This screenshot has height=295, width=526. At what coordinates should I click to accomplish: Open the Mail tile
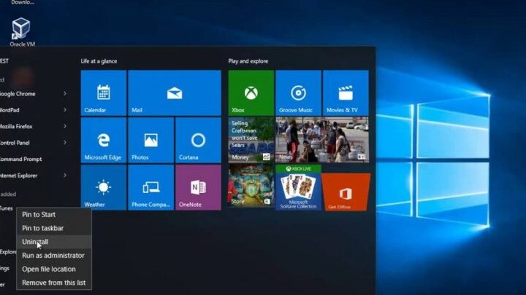(x=175, y=93)
